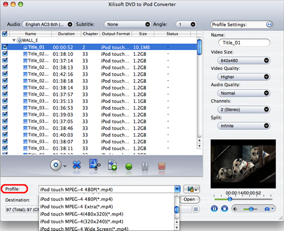Take a snapshot with camera icon
This screenshot has width=284, height=231.
267,209
